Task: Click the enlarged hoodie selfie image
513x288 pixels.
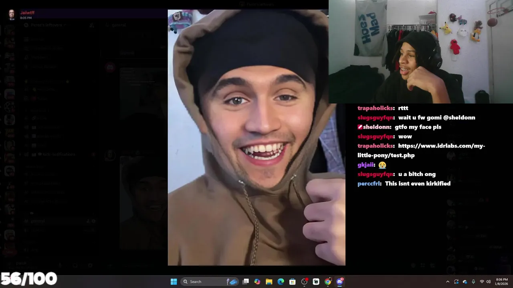Action: tap(256, 138)
